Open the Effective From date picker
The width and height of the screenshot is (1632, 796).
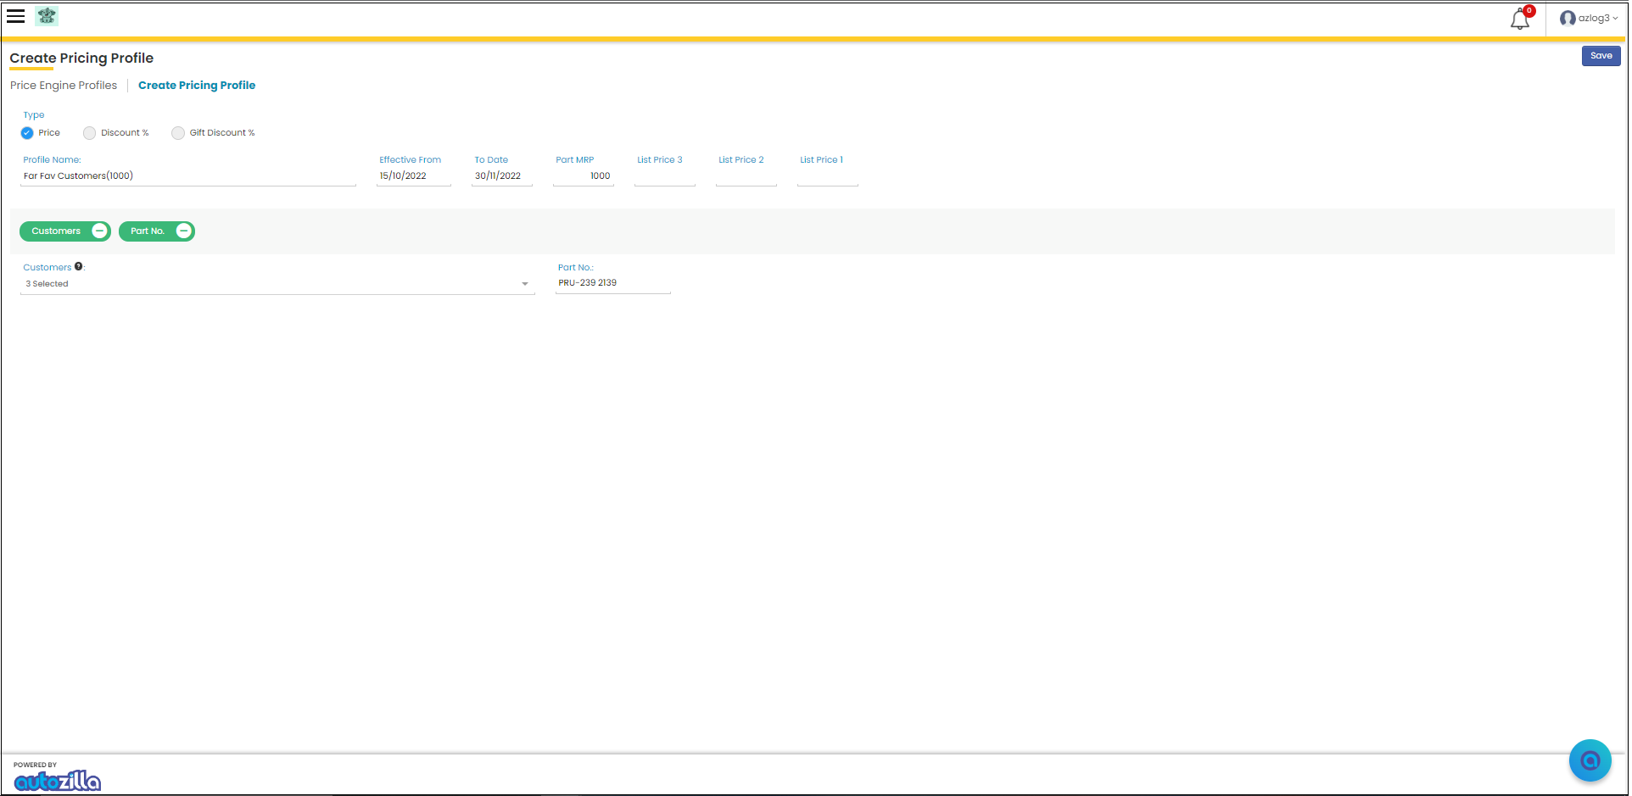click(x=413, y=176)
